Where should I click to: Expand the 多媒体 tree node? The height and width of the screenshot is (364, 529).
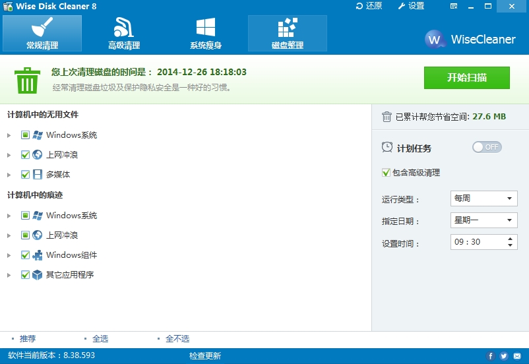pyautogui.click(x=9, y=175)
